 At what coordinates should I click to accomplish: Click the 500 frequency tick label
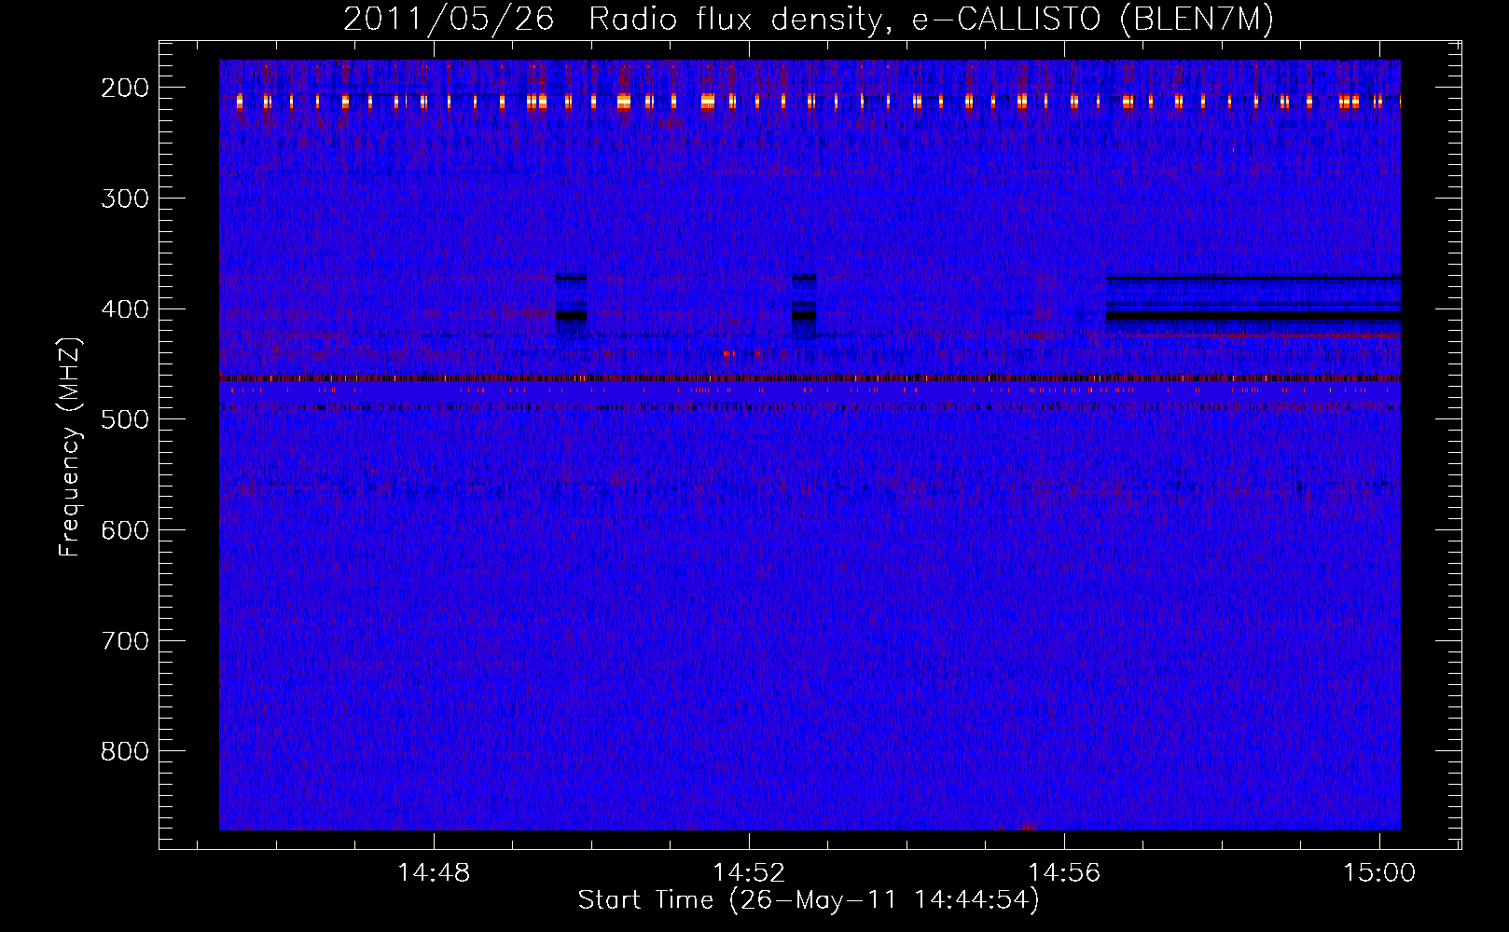tap(125, 419)
